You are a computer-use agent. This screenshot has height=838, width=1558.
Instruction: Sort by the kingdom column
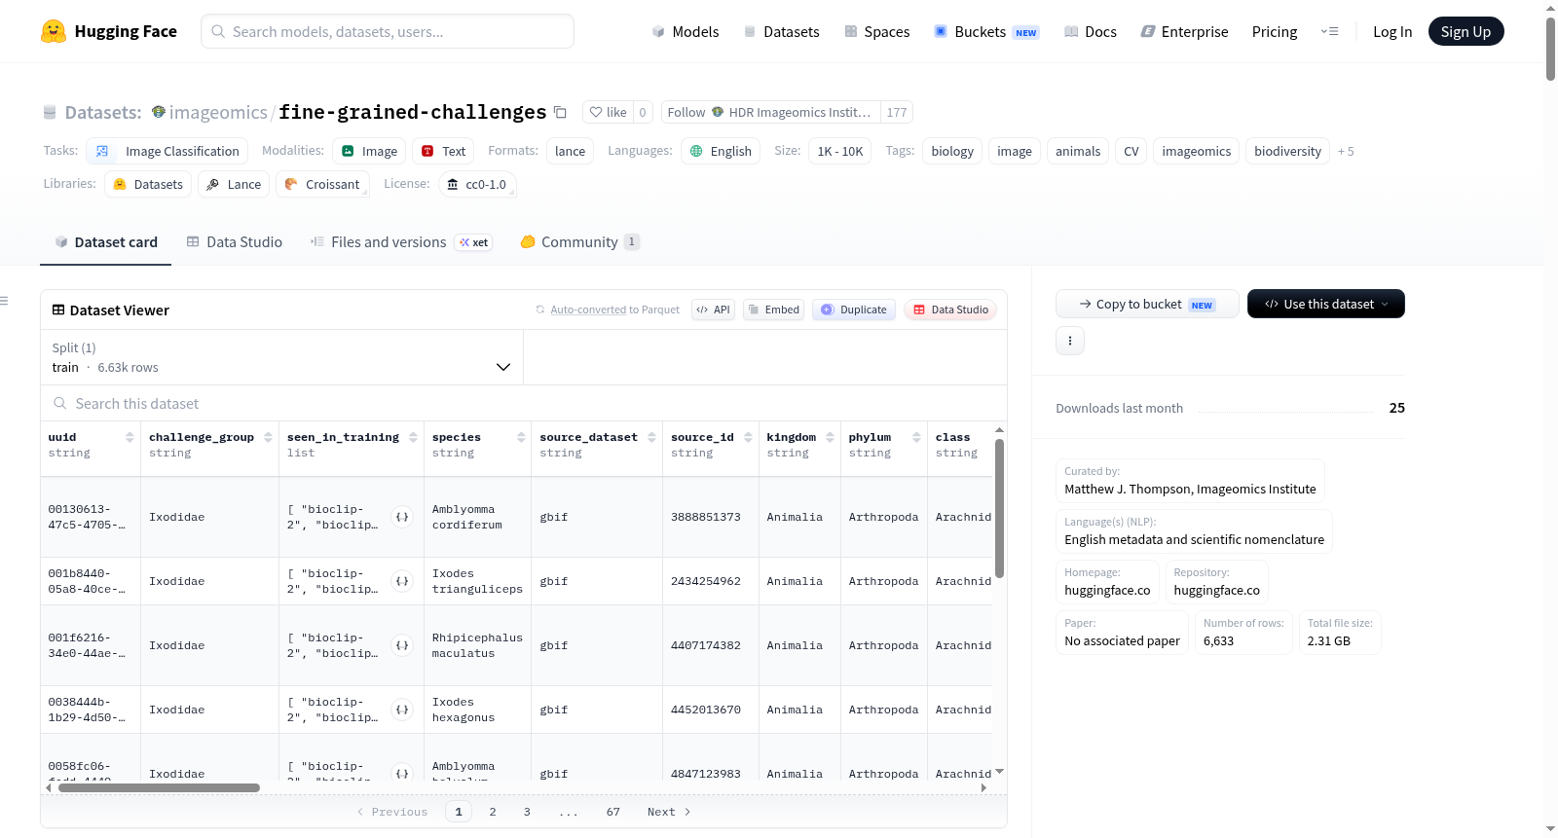click(x=831, y=438)
